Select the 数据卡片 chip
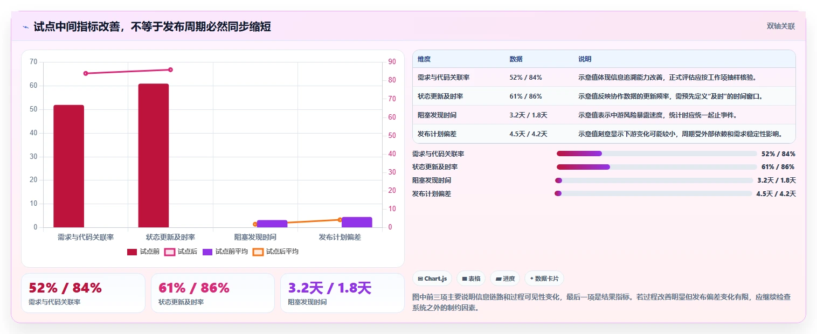 pyautogui.click(x=544, y=279)
